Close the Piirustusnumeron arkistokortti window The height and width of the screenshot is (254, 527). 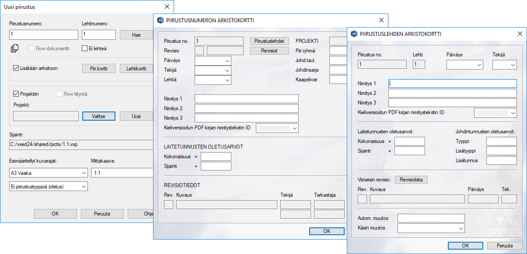381,20
